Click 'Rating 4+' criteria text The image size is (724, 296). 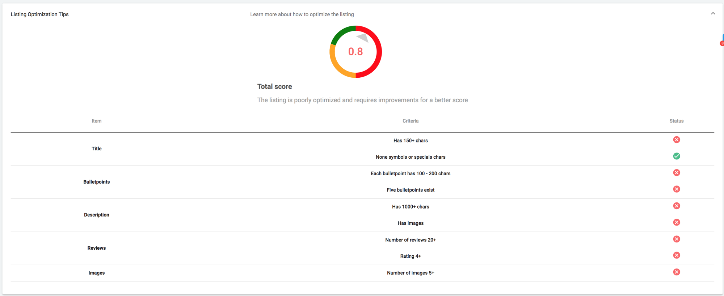tap(411, 256)
